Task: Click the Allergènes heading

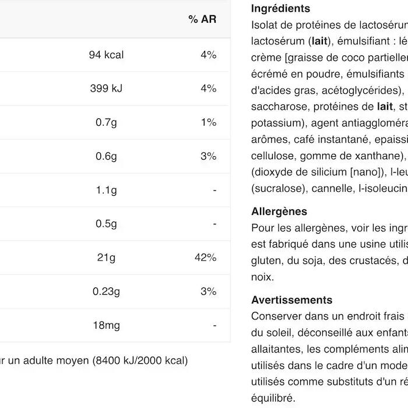Action: [x=279, y=211]
